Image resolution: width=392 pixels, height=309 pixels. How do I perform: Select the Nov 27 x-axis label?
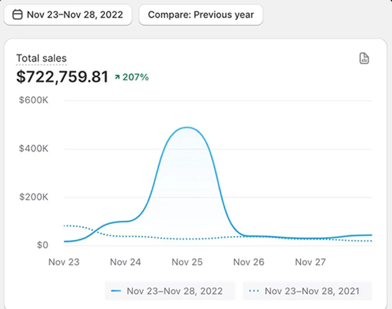(x=311, y=262)
